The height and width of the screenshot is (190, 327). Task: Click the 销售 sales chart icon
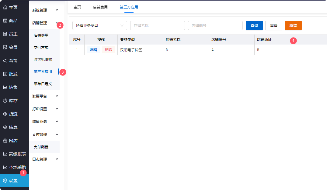pos(5,87)
